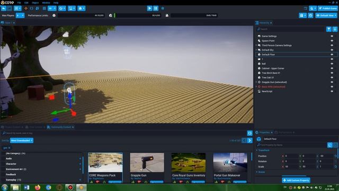Open the Object menu

click(35, 3)
